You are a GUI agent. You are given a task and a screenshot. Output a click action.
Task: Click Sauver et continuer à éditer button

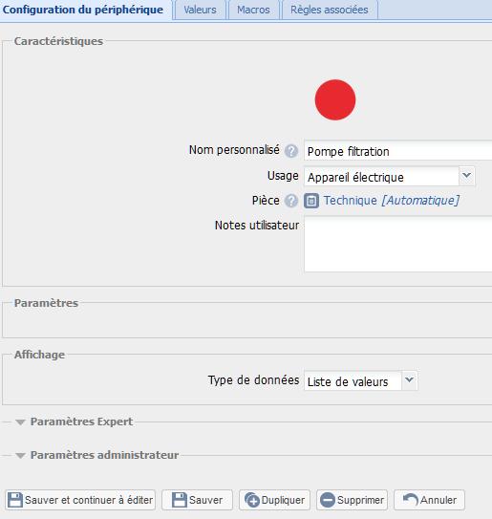coord(80,500)
